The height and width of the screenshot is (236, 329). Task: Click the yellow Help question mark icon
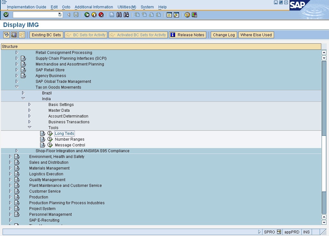[x=187, y=15]
